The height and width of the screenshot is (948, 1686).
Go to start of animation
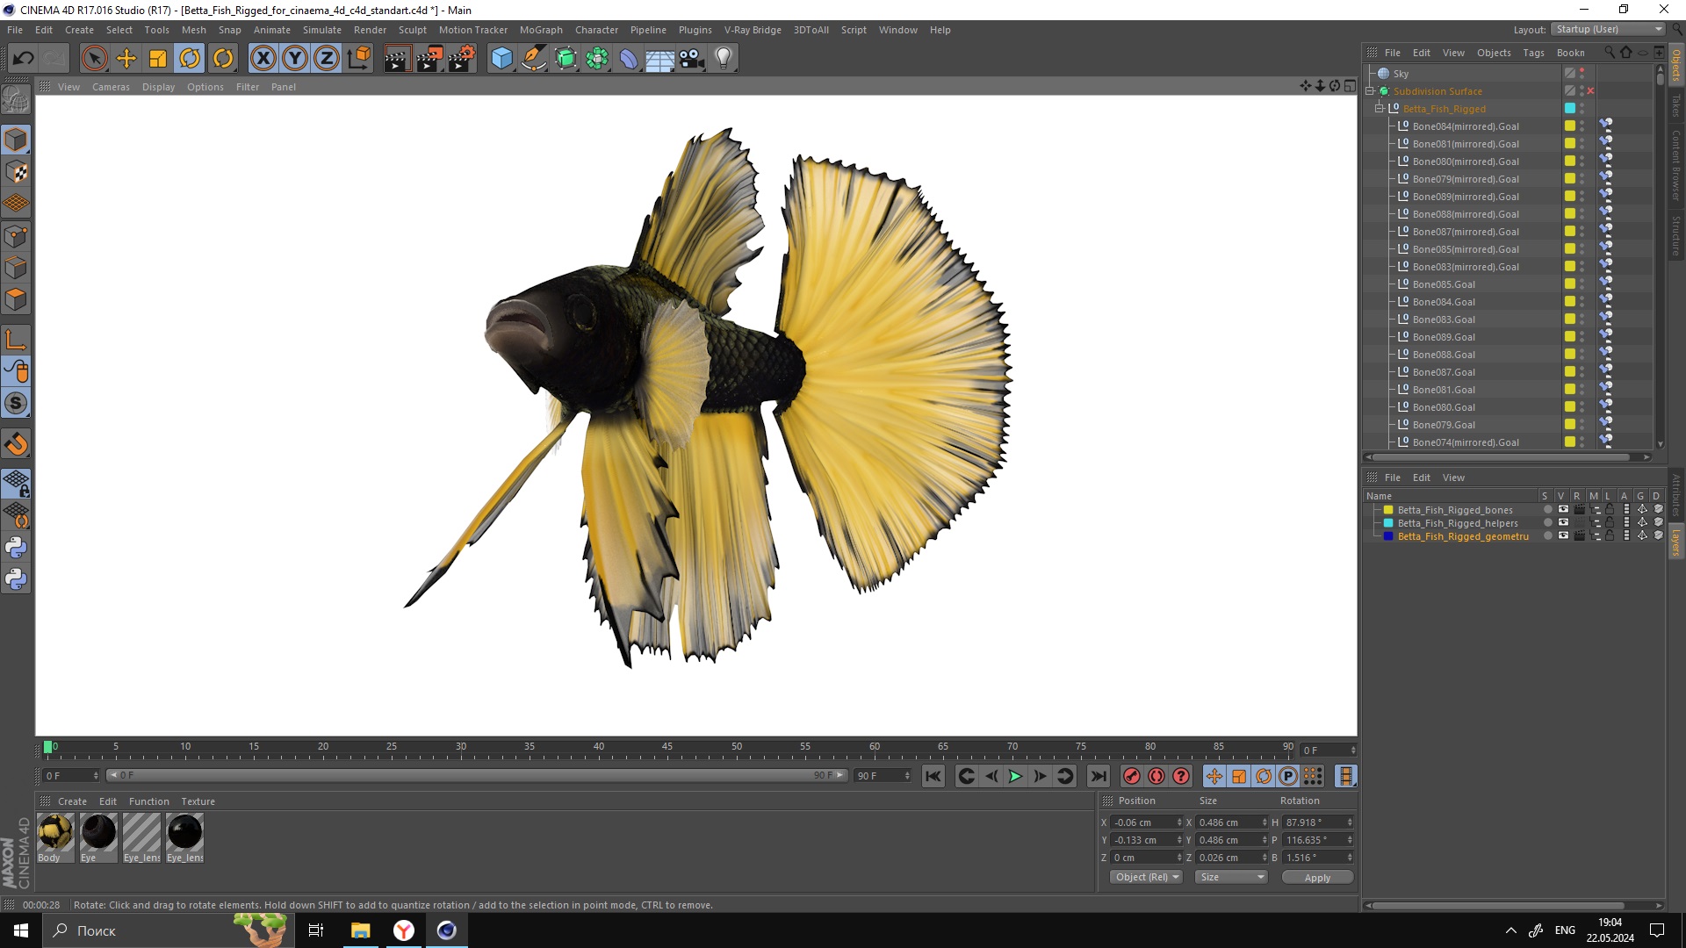click(x=933, y=776)
